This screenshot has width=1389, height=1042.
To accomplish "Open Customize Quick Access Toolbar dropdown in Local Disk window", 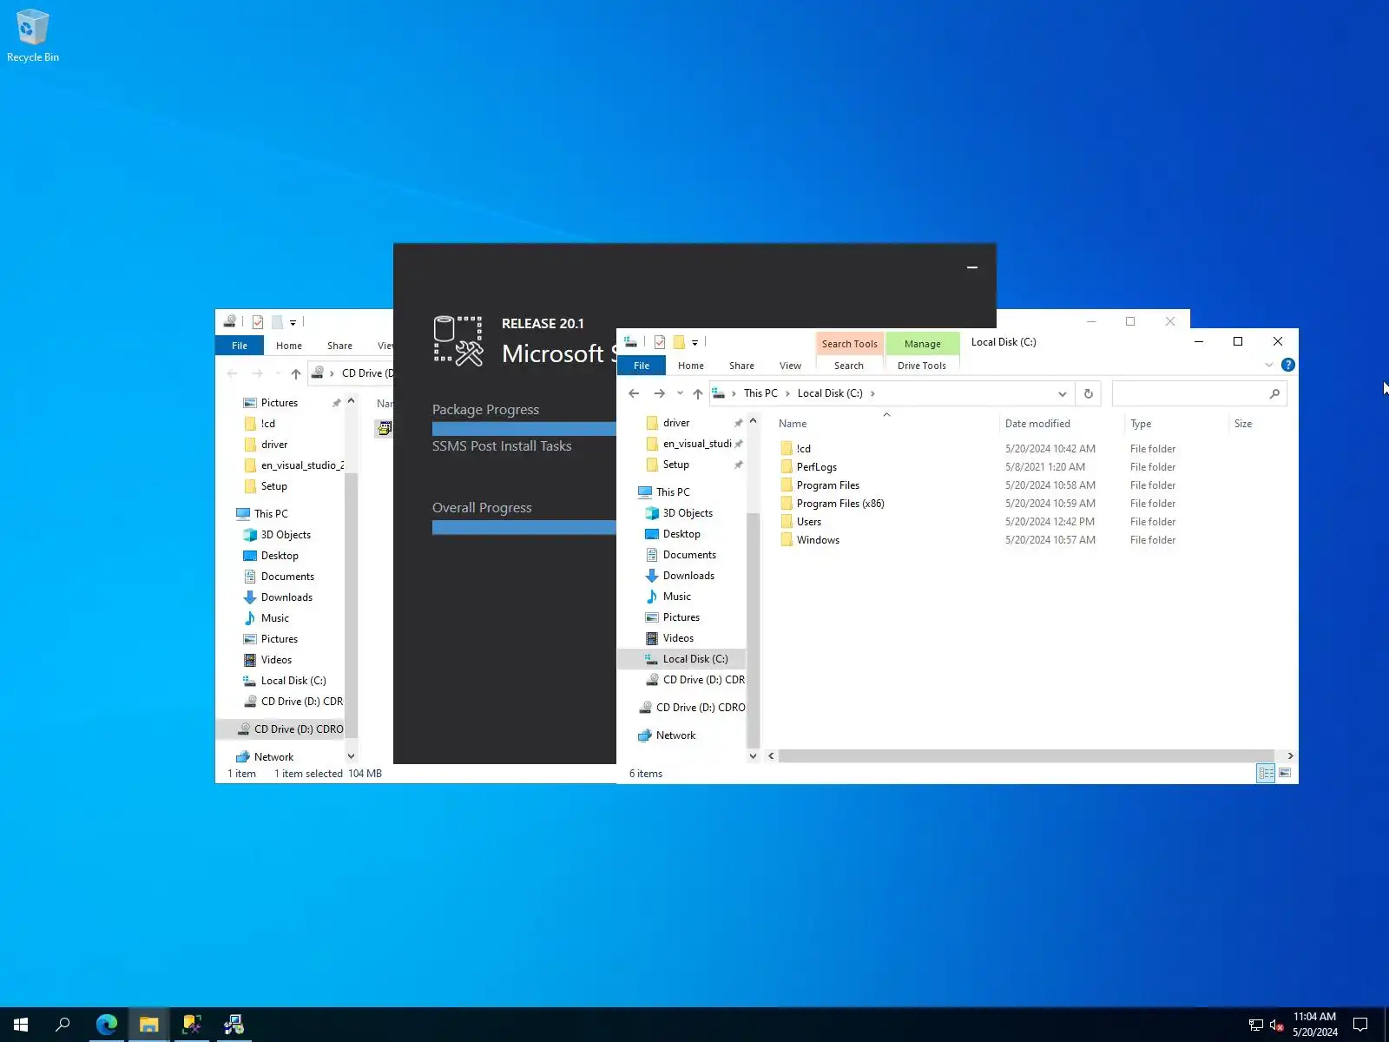I will pyautogui.click(x=694, y=342).
